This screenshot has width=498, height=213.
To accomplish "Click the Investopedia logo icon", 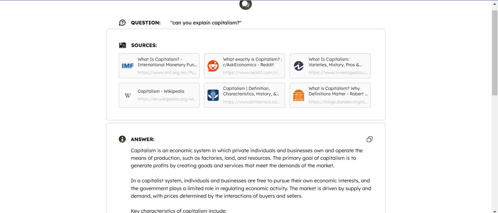I will coord(299,66).
